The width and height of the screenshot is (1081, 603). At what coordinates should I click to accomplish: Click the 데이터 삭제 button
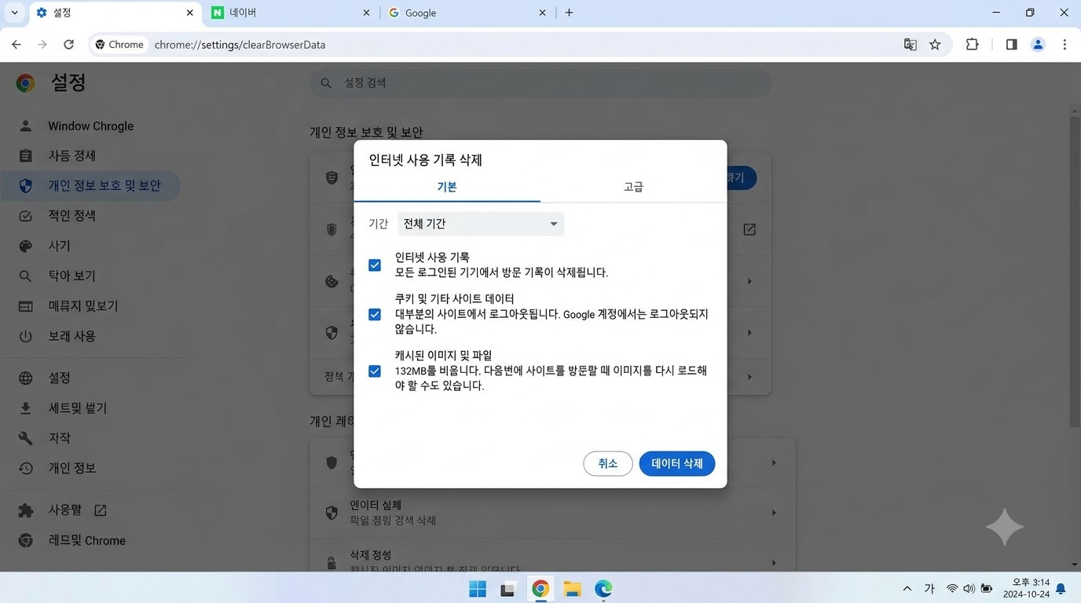pos(677,463)
